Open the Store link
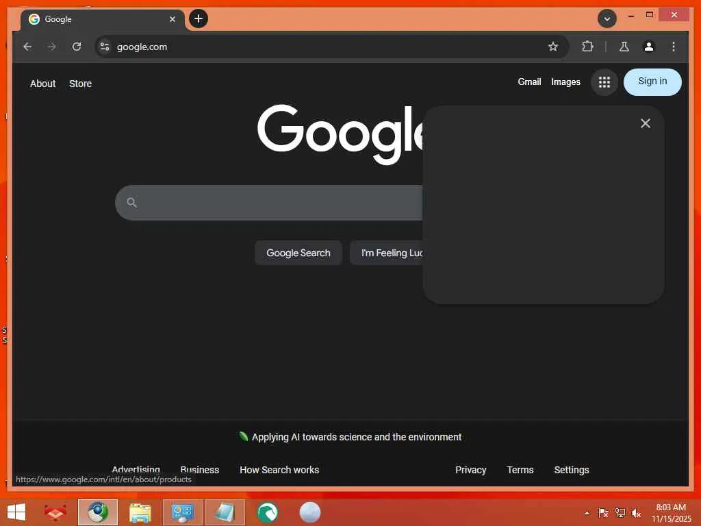This screenshot has width=701, height=526. click(x=81, y=84)
